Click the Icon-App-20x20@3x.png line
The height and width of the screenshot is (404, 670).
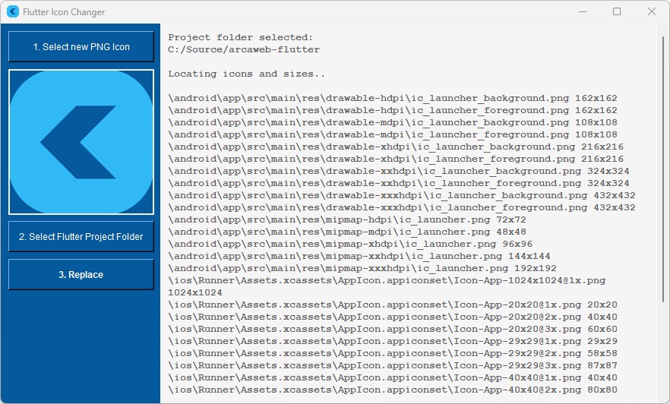coord(393,330)
